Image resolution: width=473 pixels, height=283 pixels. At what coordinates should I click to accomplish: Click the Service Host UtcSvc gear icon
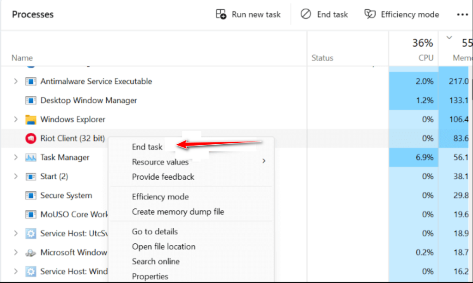pyautogui.click(x=30, y=234)
